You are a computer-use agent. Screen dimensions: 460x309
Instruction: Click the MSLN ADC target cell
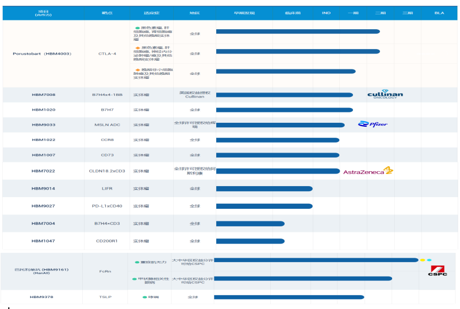[107, 125]
